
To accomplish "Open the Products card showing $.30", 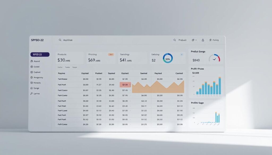I will point(69,58).
